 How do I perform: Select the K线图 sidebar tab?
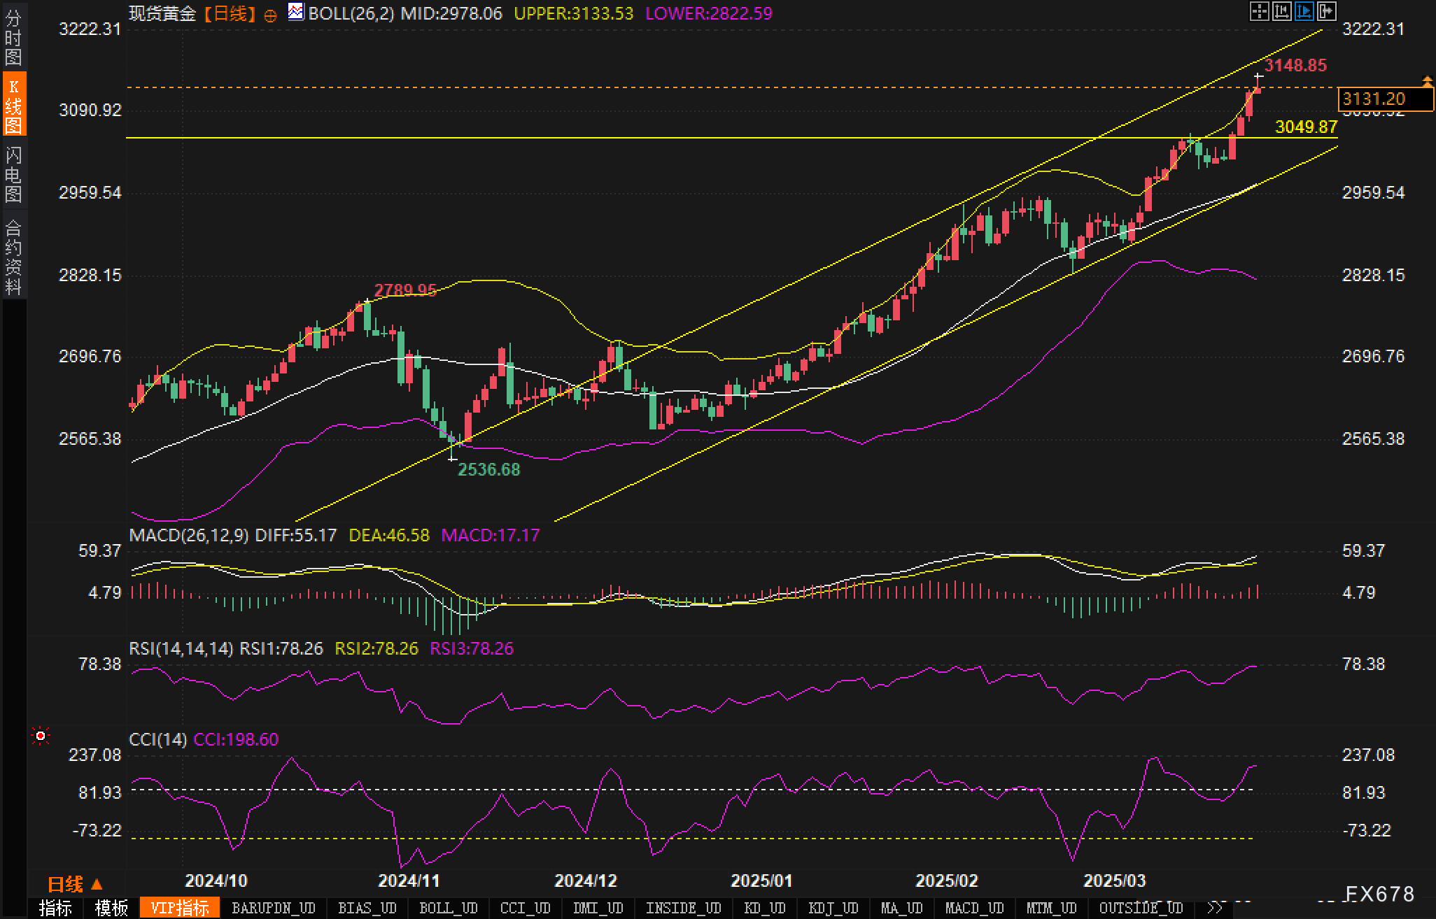13,105
